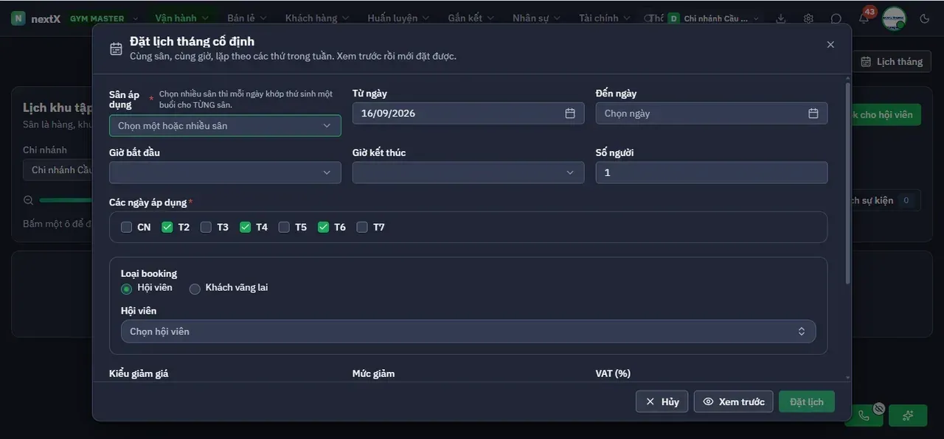The width and height of the screenshot is (944, 439).
Task: Open the Chọn hội viên member selector
Action: [x=468, y=331]
